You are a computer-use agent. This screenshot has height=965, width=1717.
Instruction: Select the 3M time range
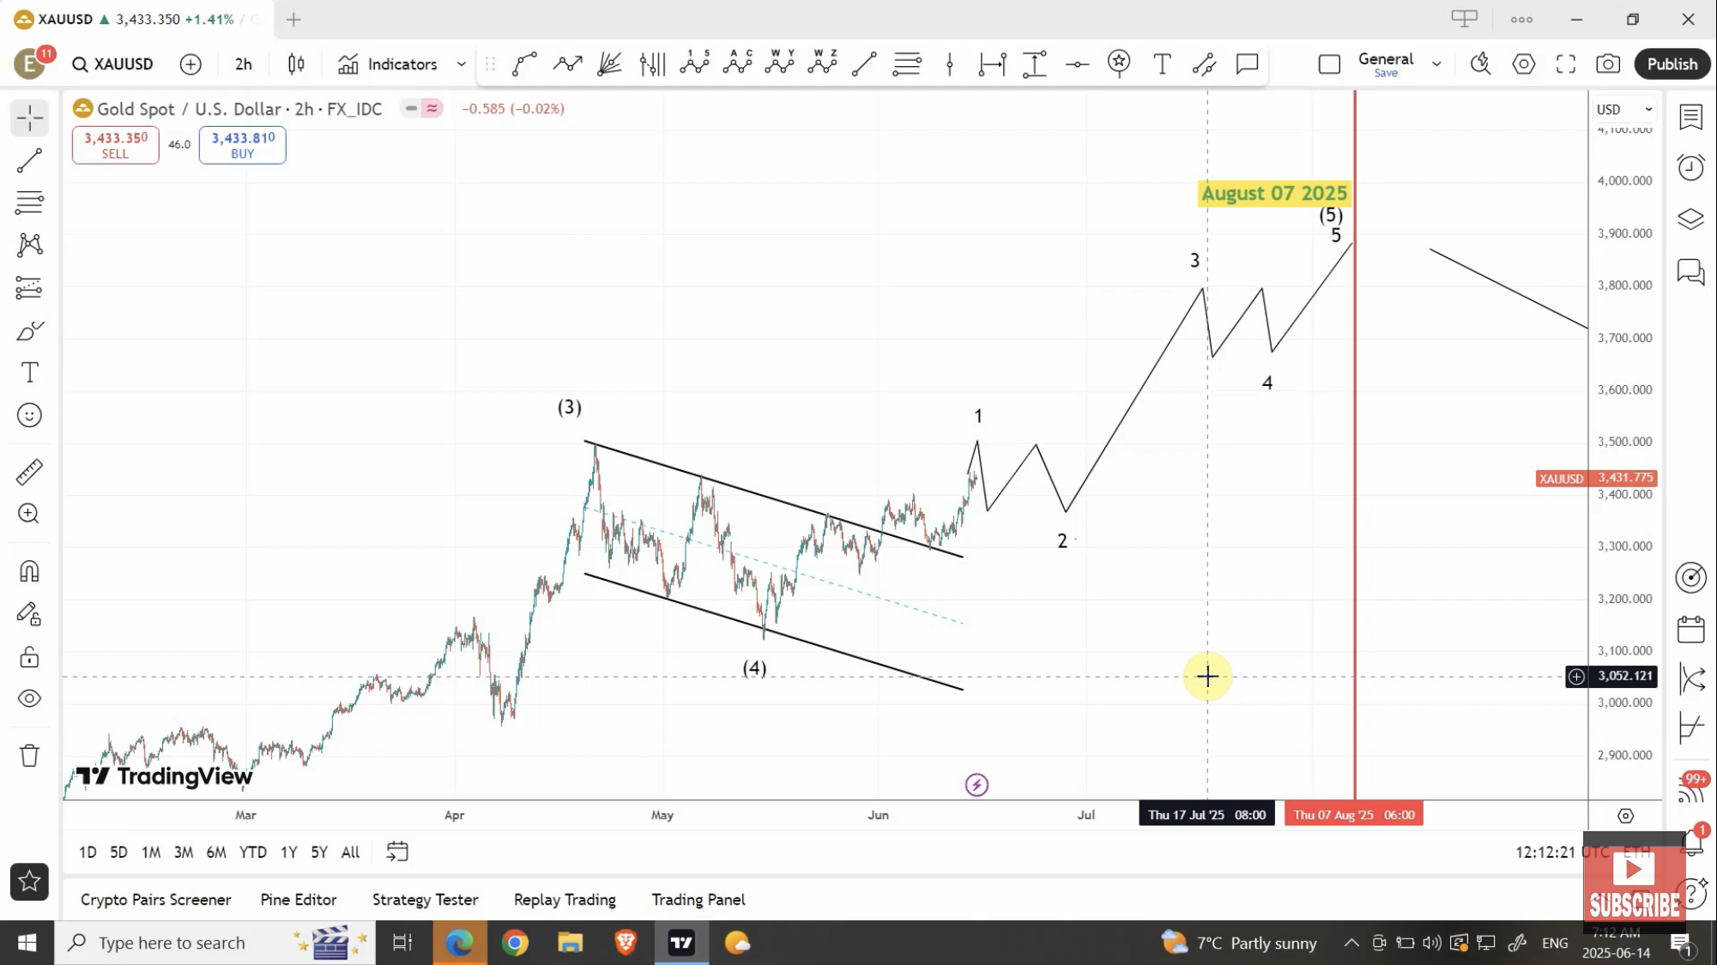coord(183,852)
